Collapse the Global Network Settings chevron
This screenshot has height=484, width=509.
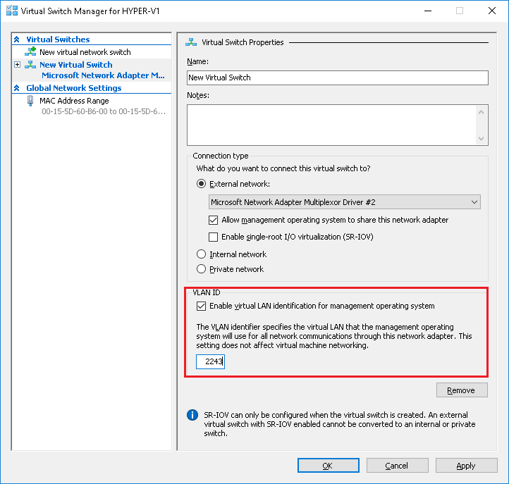[x=17, y=88]
